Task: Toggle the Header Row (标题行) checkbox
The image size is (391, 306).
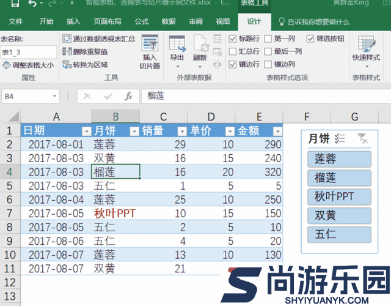Action: coord(232,39)
